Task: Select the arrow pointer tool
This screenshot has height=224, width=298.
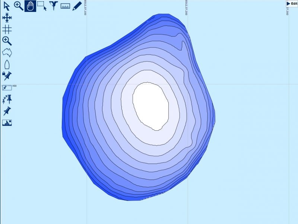Action: click(7, 6)
